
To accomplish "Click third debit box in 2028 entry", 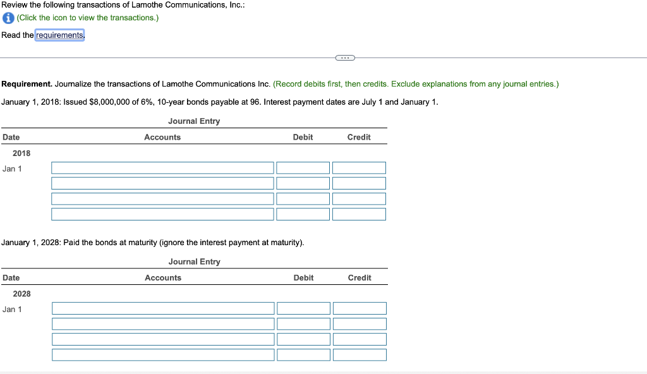I will [304, 339].
